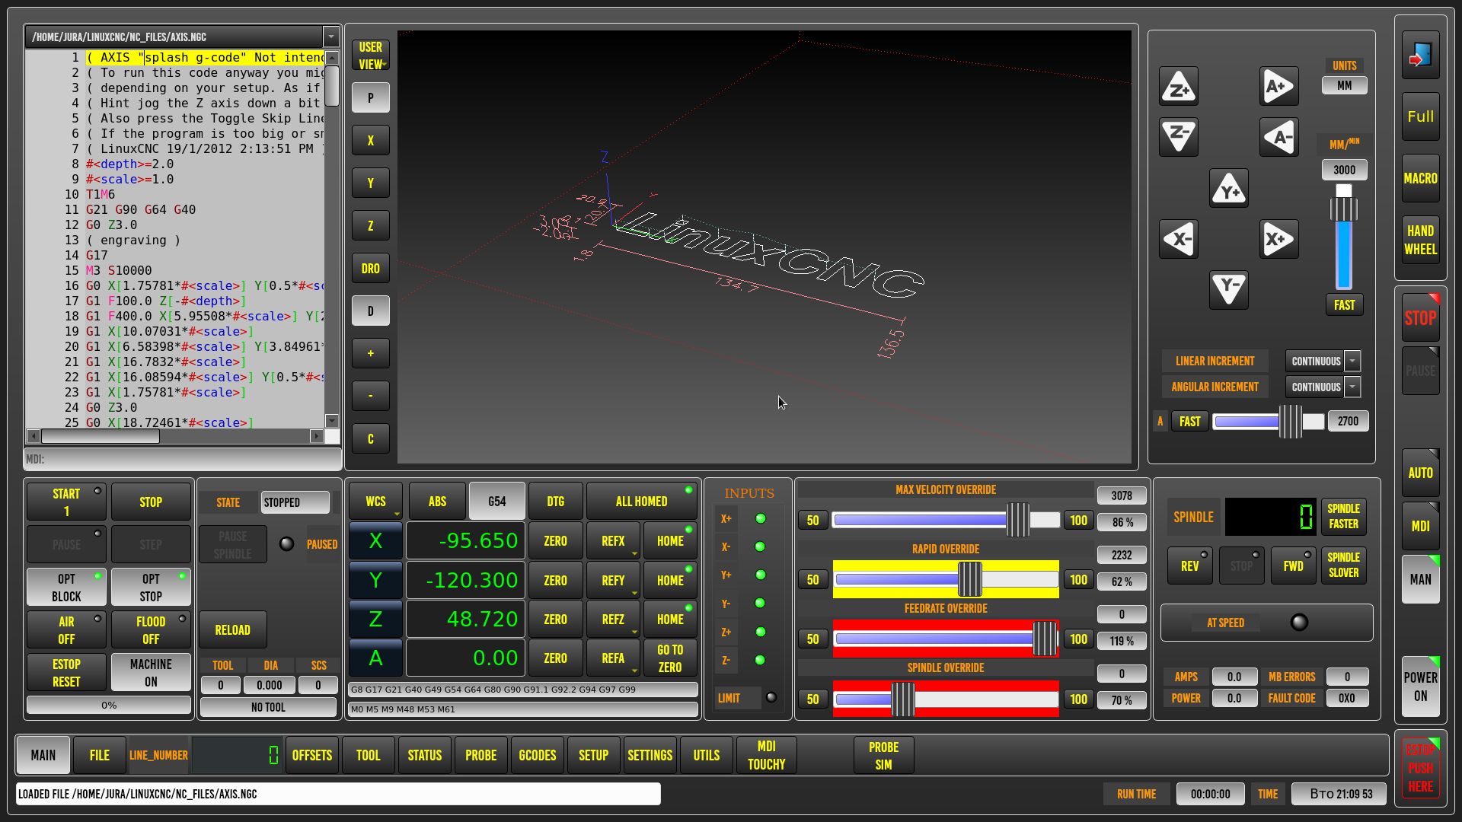Jog Z axis down with Z- arrow
Image resolution: width=1462 pixels, height=822 pixels.
(x=1178, y=137)
